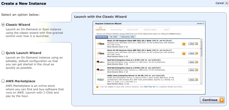Click the Instance Details wizard step
Image resolution: width=229 pixels, height=110 pixels.
116,30
